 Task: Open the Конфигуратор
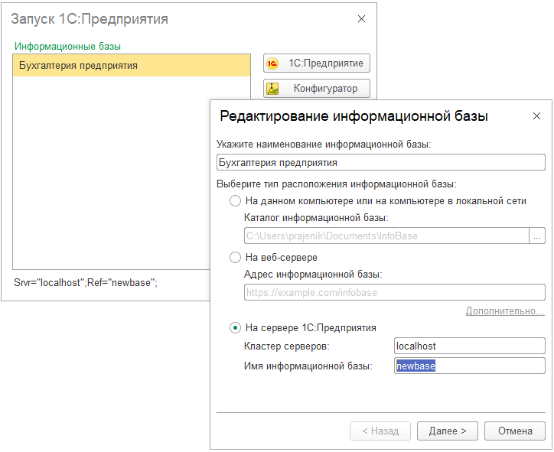[x=317, y=88]
